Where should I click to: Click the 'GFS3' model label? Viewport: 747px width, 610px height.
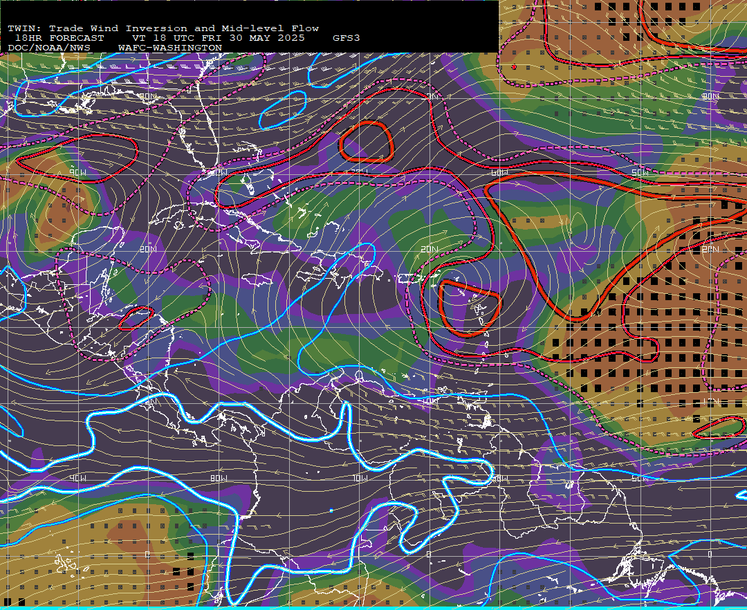click(x=347, y=38)
